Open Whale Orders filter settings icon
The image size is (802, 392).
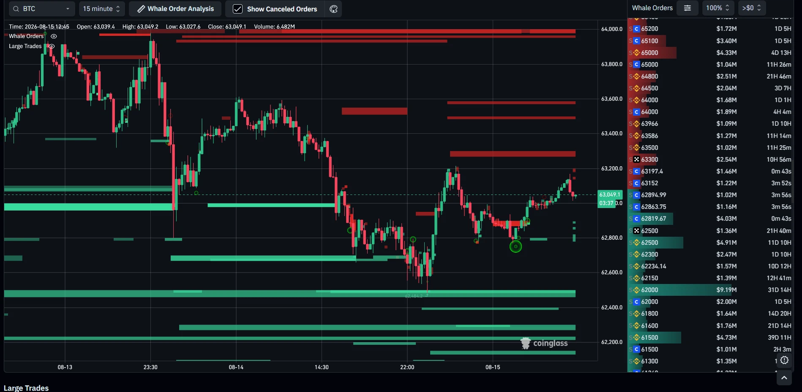pyautogui.click(x=687, y=8)
